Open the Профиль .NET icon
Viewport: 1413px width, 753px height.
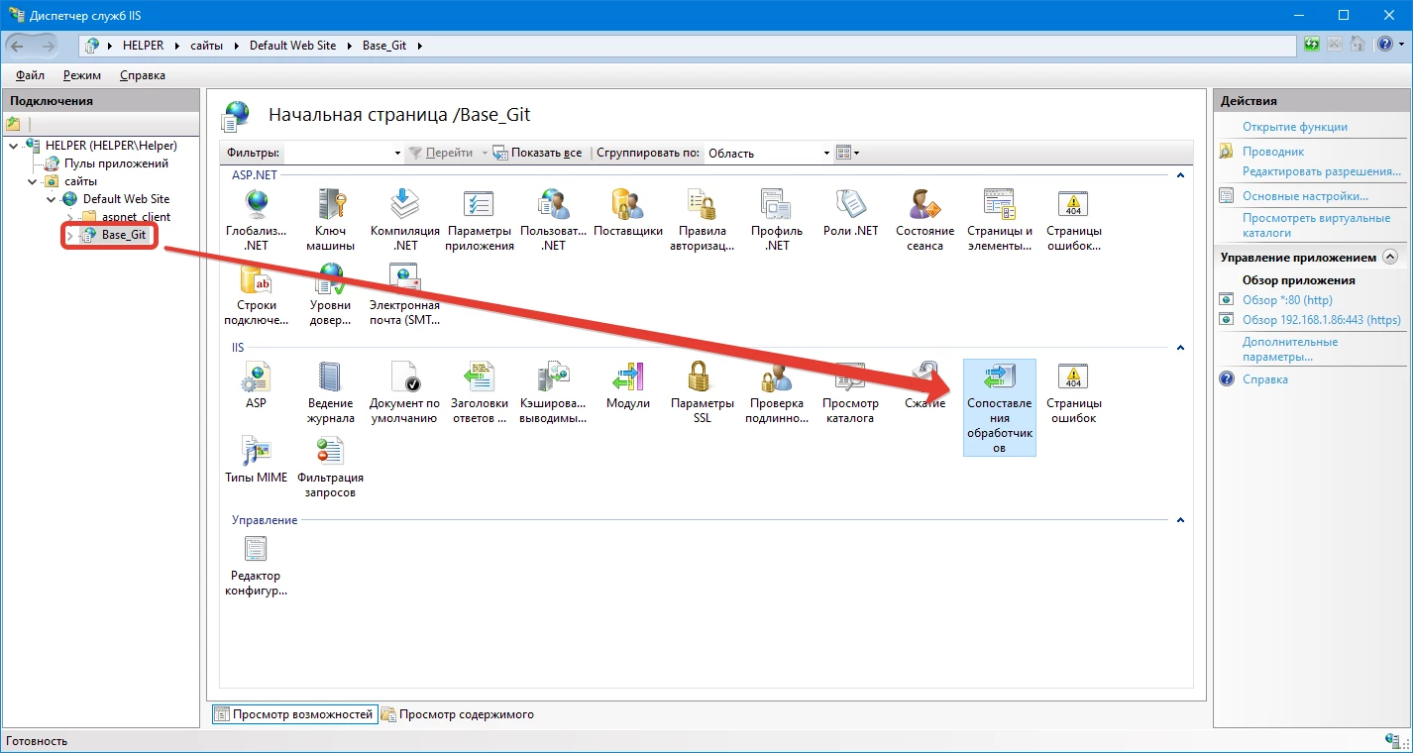tap(777, 219)
